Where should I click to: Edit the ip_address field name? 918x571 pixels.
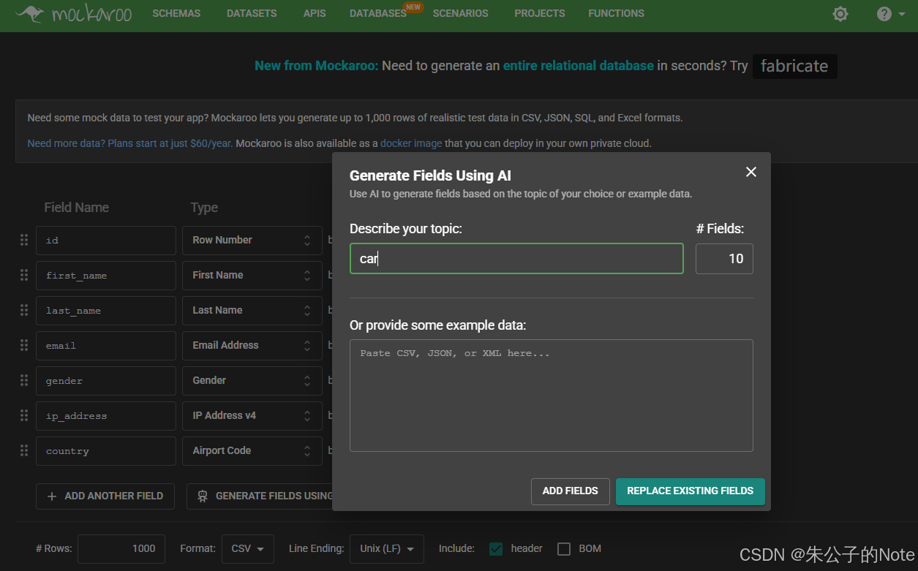tap(106, 415)
